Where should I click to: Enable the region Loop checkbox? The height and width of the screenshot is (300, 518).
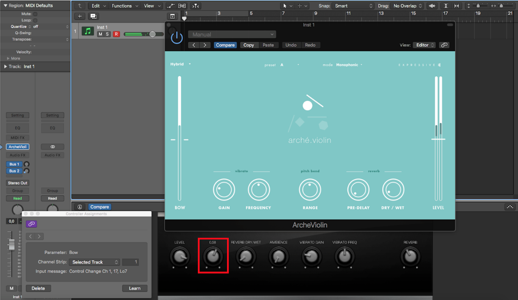pyautogui.click(x=35, y=20)
